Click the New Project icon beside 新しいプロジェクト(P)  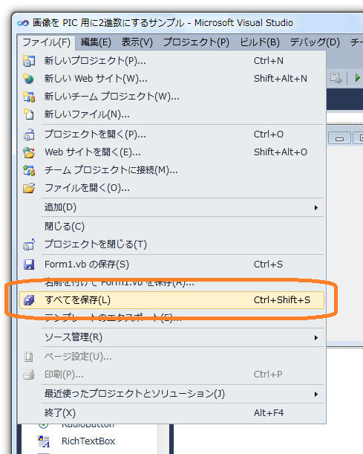tap(29, 61)
